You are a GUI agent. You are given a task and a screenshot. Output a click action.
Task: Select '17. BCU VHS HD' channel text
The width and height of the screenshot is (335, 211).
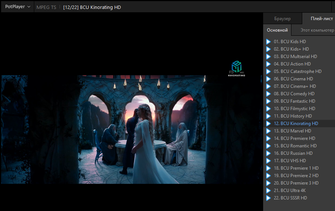[290, 161]
